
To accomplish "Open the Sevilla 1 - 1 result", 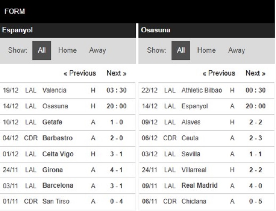I will [x=207, y=154].
